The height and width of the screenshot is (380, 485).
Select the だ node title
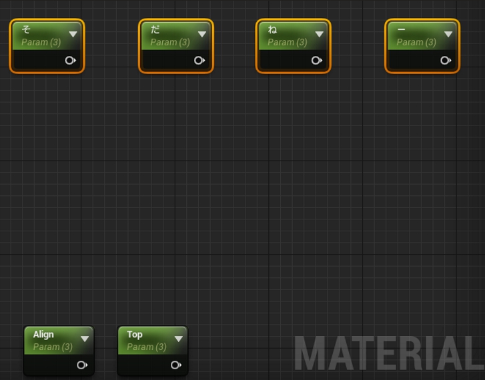pos(155,29)
